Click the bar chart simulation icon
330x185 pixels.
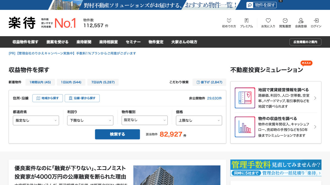coord(245,127)
